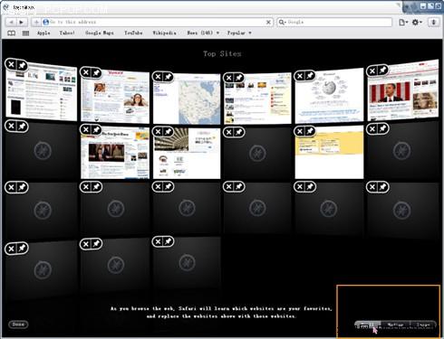Remove the empty last tile of second row
This screenshot has height=339, width=444.
click(x=372, y=129)
